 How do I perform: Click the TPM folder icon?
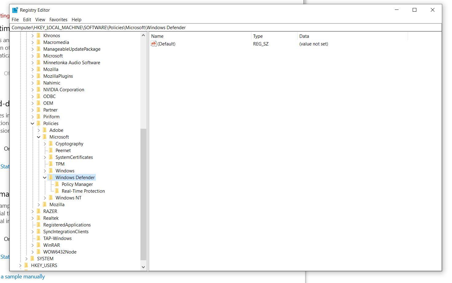51,164
